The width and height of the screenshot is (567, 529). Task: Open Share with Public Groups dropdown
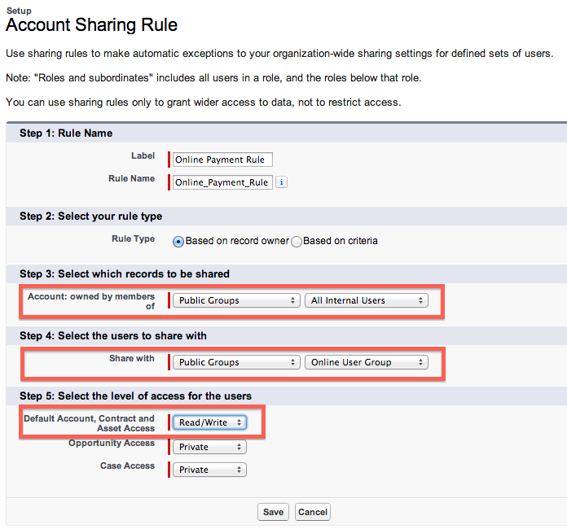click(236, 362)
